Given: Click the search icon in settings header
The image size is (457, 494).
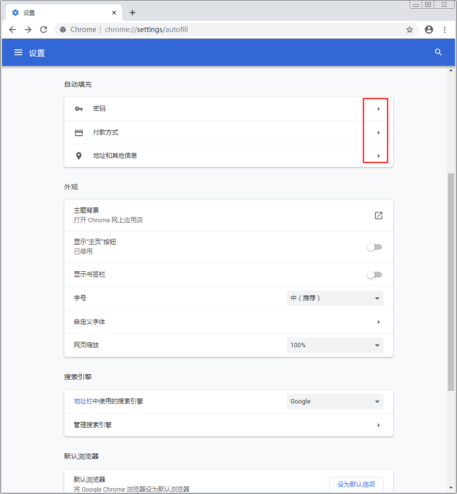Looking at the screenshot, I should pyautogui.click(x=438, y=52).
